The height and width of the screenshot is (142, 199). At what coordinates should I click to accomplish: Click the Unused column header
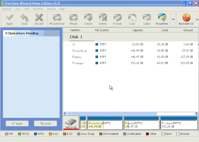[x=181, y=30]
